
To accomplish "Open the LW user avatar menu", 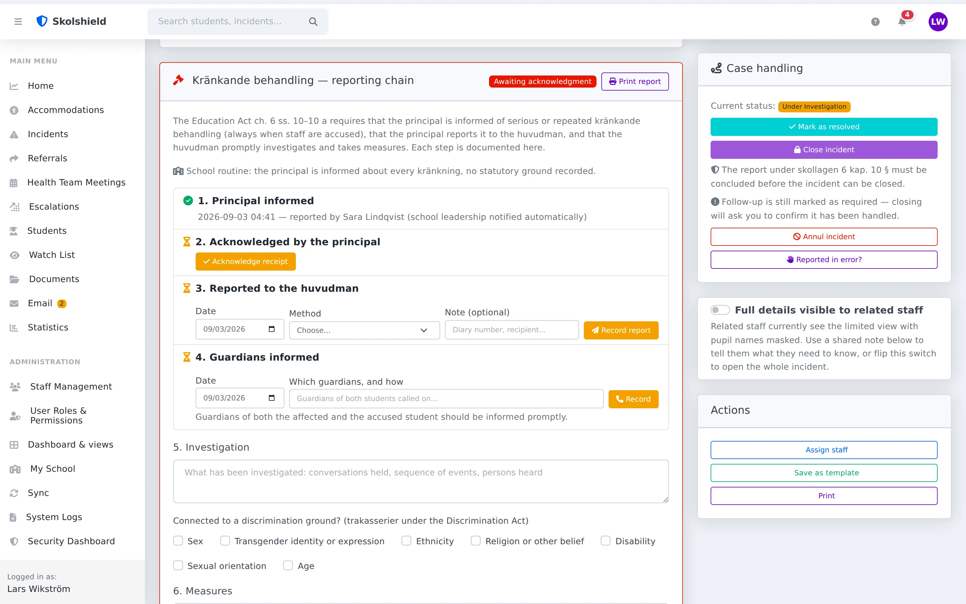I will pos(938,21).
